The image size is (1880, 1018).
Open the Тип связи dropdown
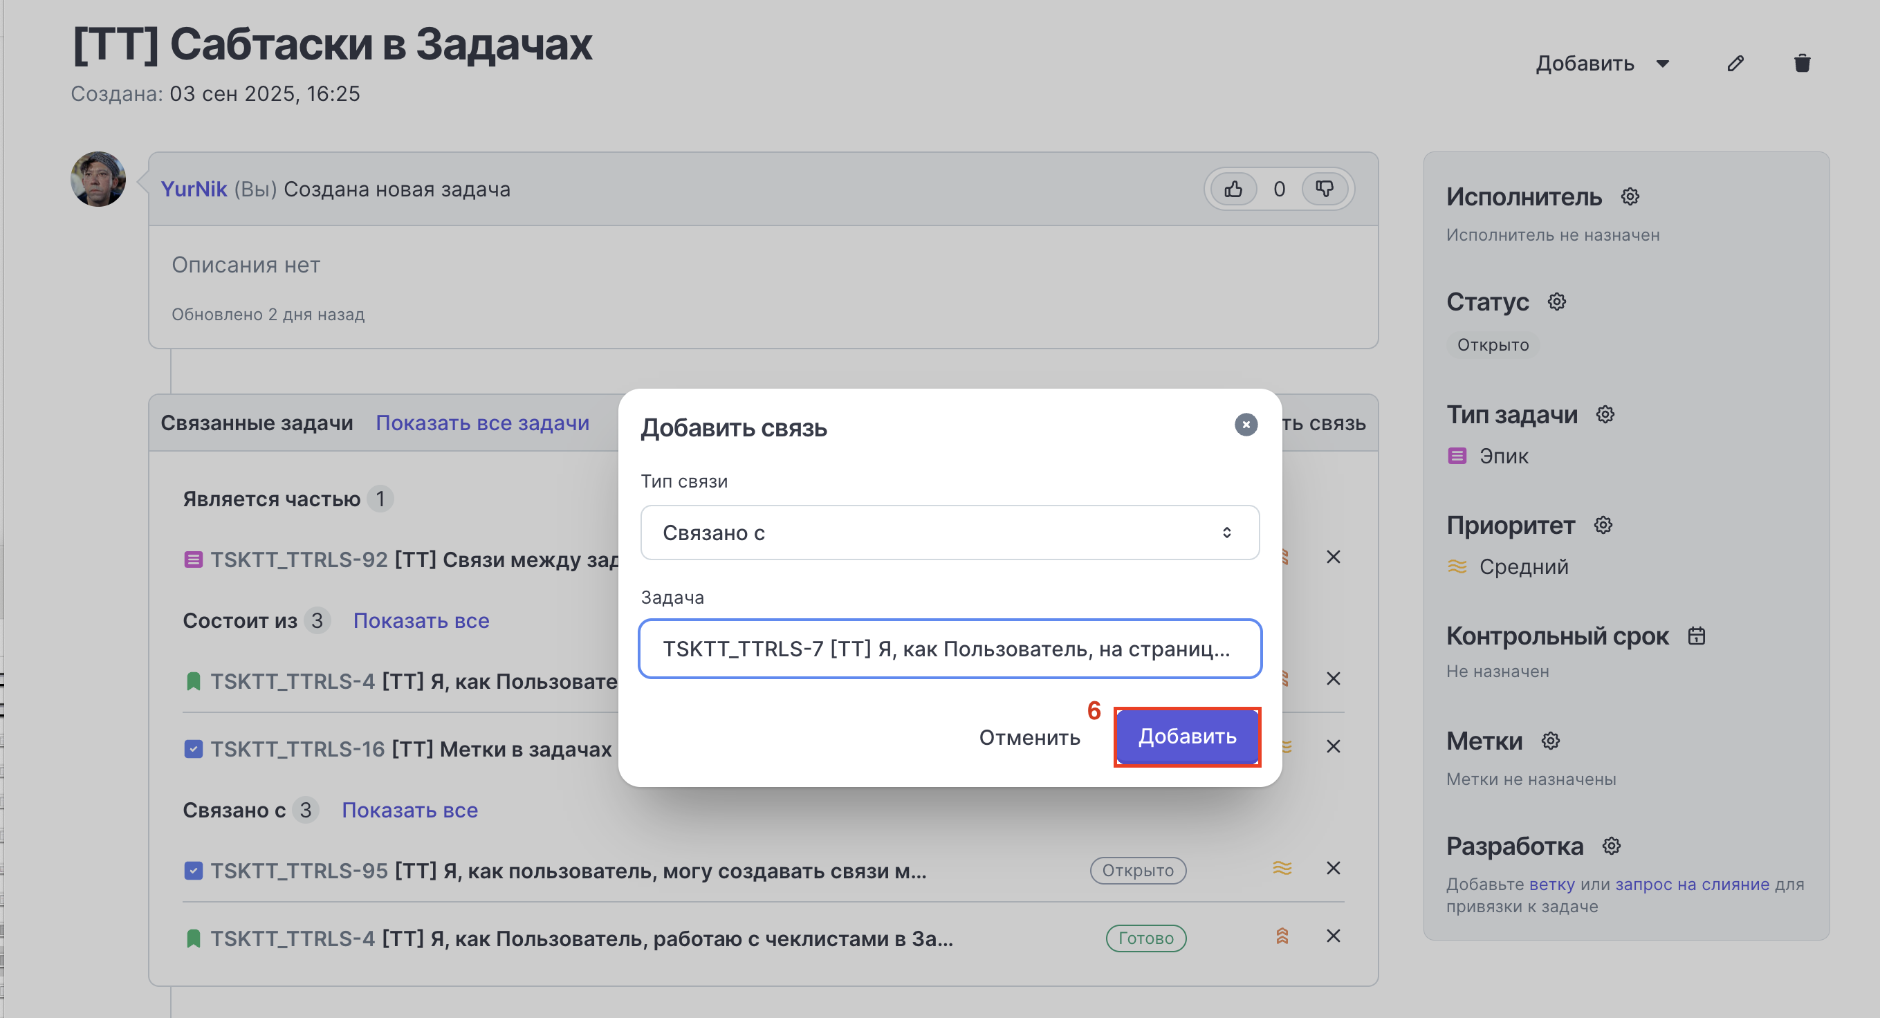pyautogui.click(x=950, y=533)
